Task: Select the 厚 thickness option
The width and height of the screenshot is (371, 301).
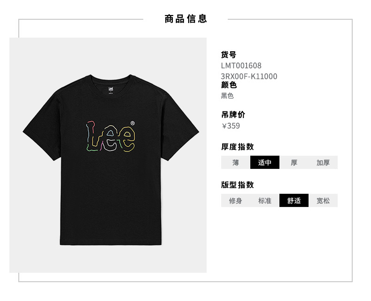Action: [294, 162]
